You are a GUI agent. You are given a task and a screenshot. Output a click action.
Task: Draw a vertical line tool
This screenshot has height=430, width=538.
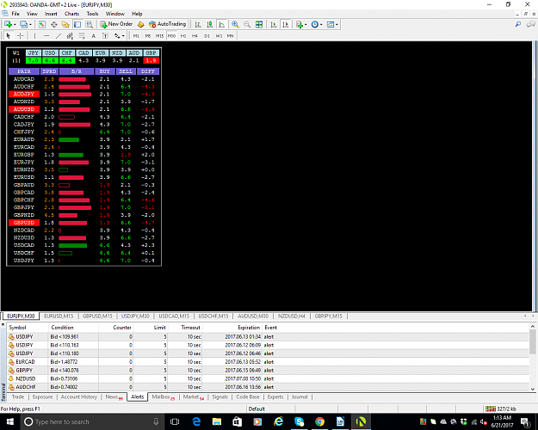click(34, 35)
